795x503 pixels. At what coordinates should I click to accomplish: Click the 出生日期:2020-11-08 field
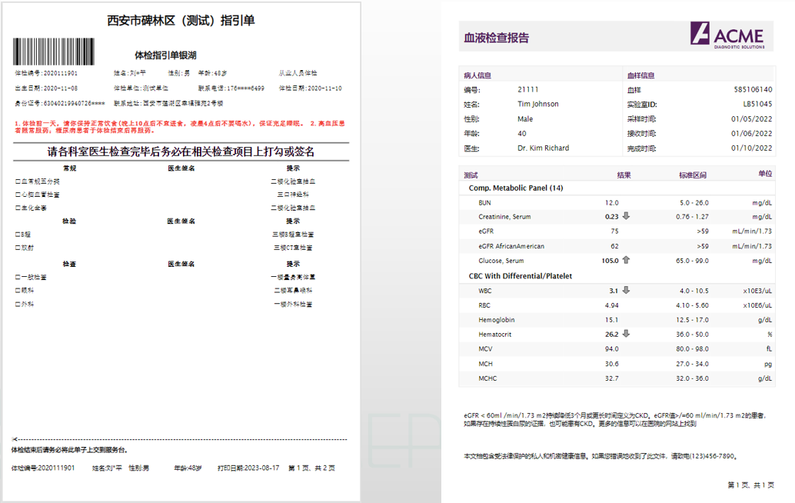click(46, 88)
